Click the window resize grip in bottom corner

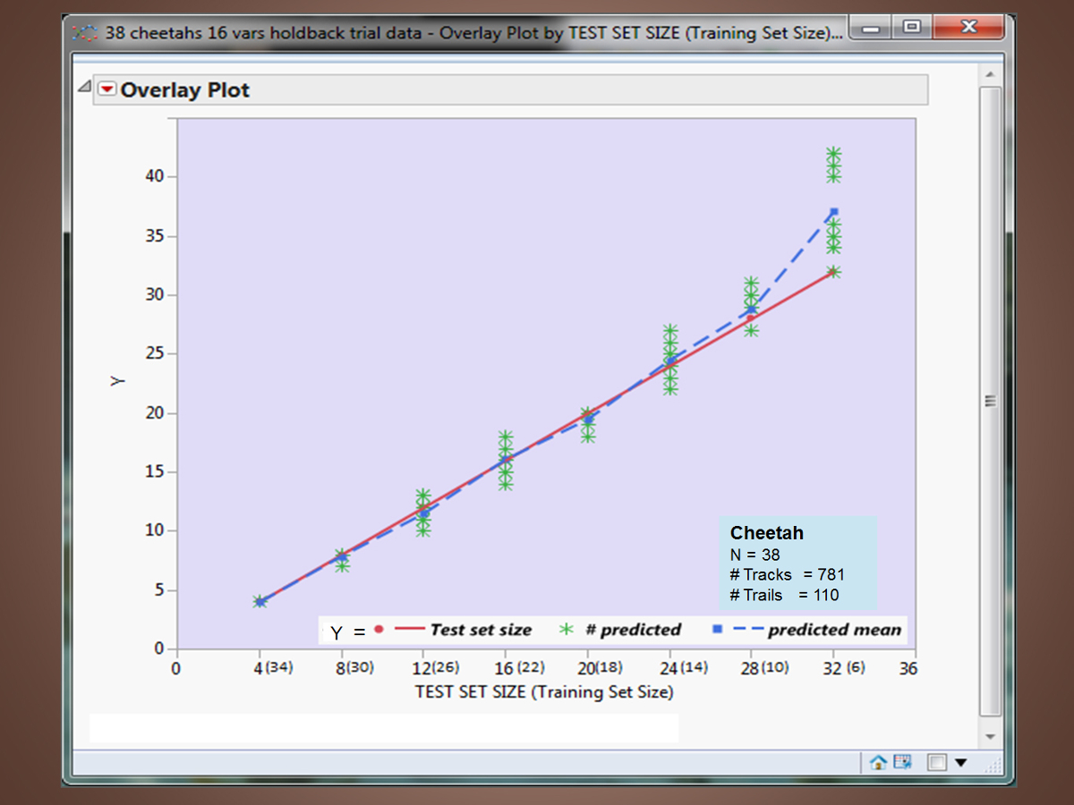pos(993,764)
